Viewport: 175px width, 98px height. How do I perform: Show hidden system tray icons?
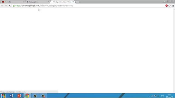point(149,96)
